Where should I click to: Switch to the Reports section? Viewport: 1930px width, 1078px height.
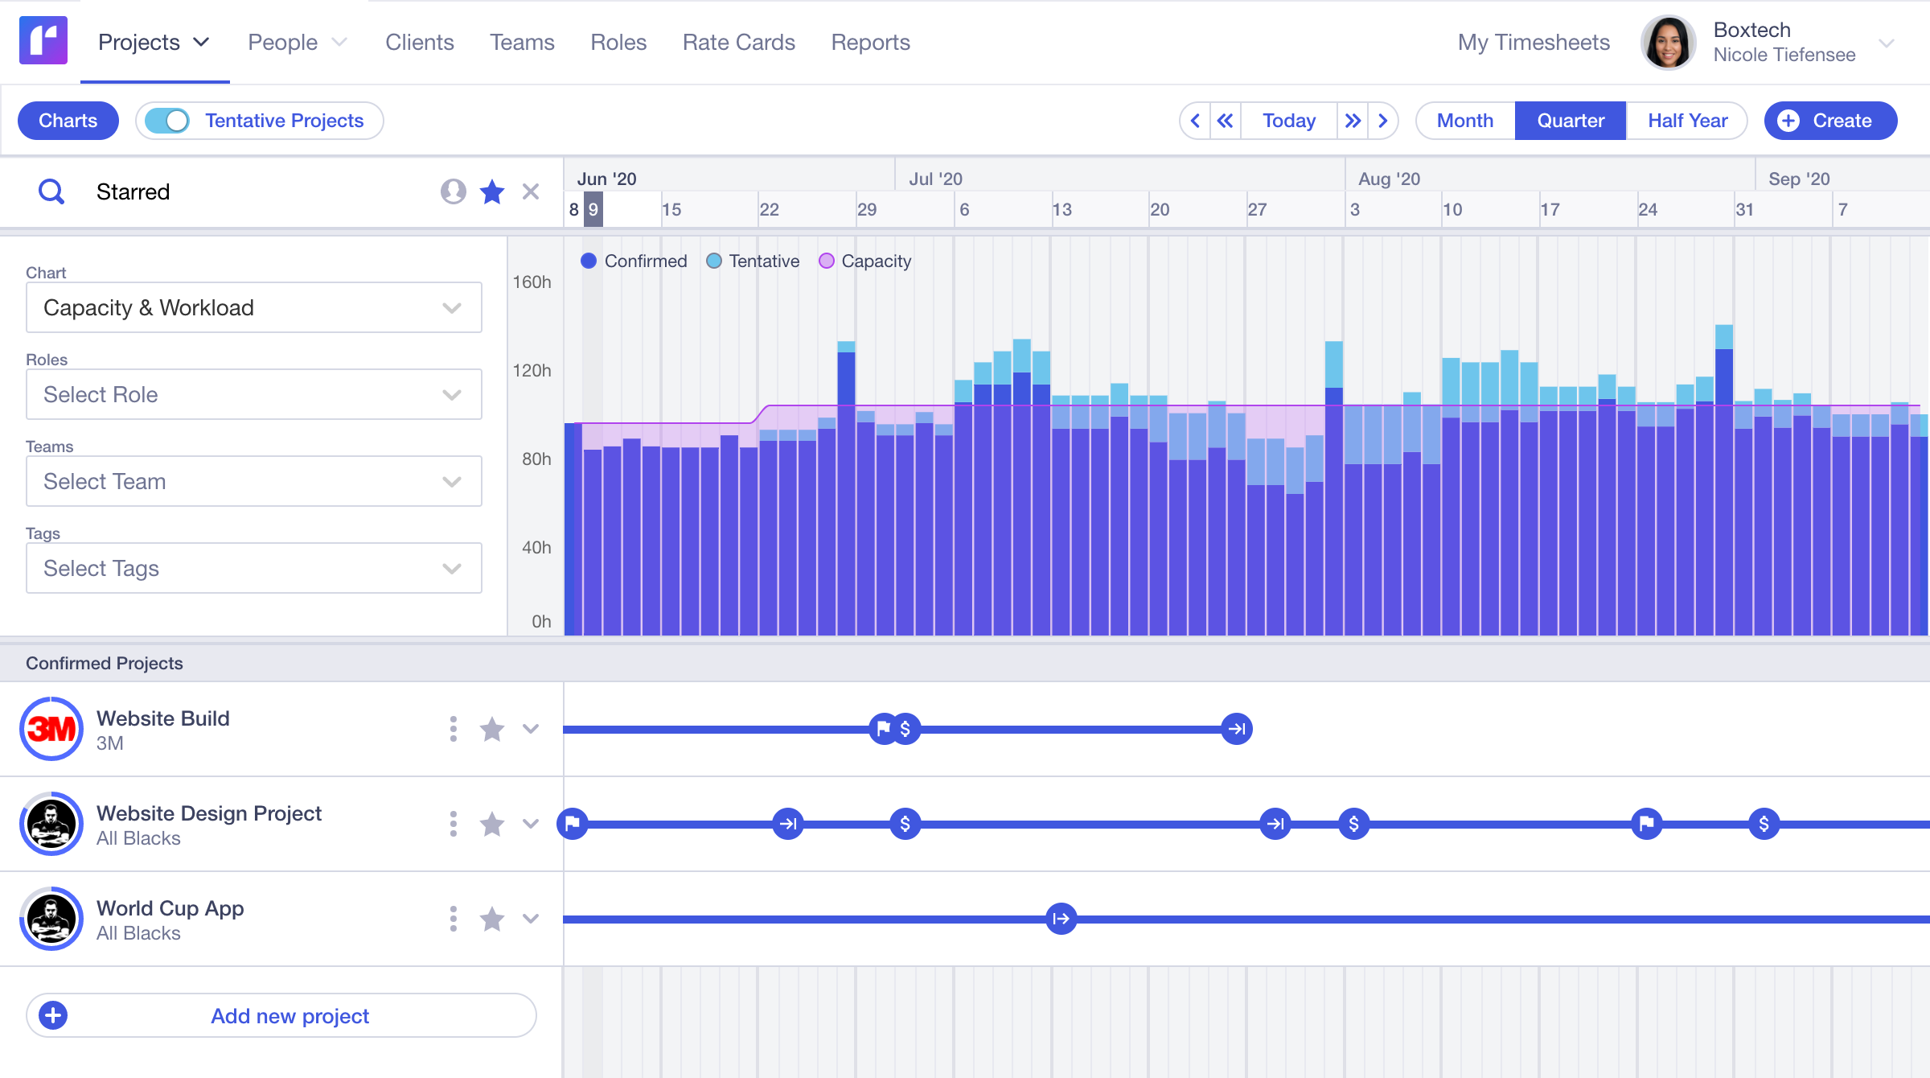[870, 42]
